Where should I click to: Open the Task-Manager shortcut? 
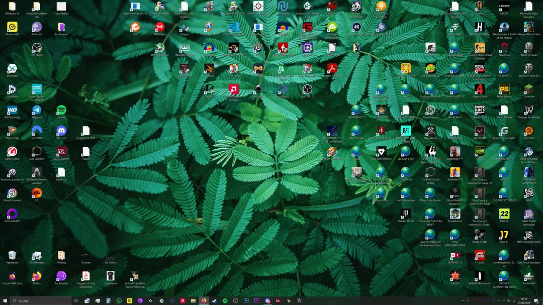point(37,256)
